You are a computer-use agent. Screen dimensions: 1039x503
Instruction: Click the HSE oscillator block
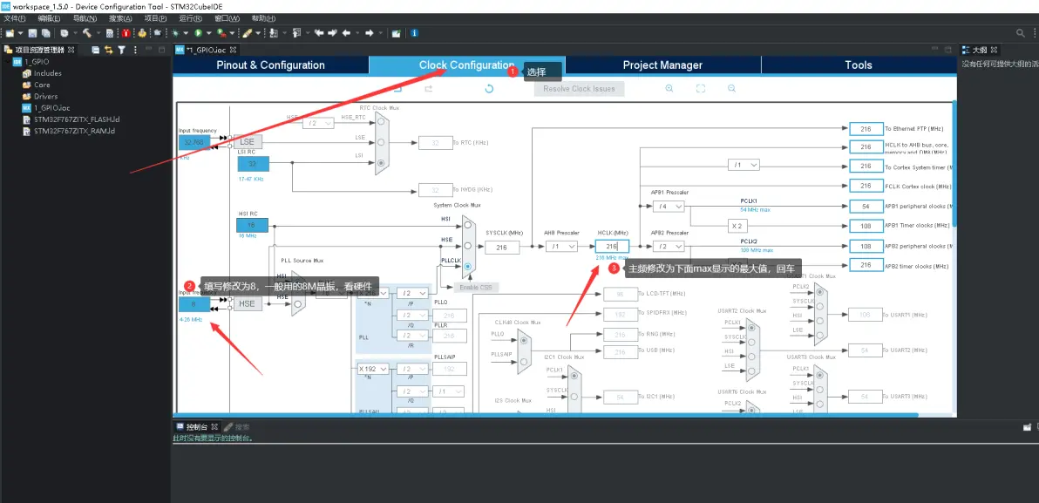[x=248, y=303]
